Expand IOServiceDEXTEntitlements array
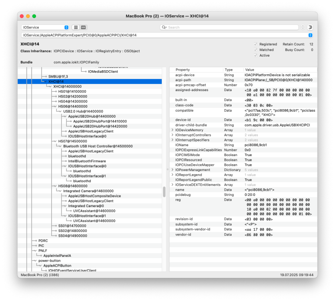The width and height of the screenshot is (335, 301). (x=173, y=185)
